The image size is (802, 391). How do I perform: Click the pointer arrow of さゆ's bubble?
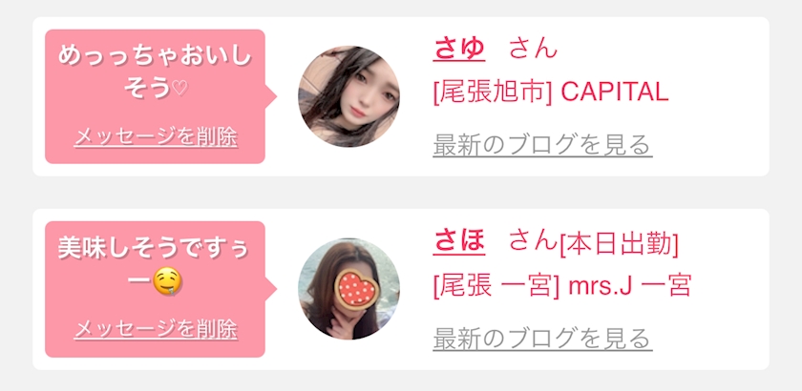point(271,96)
